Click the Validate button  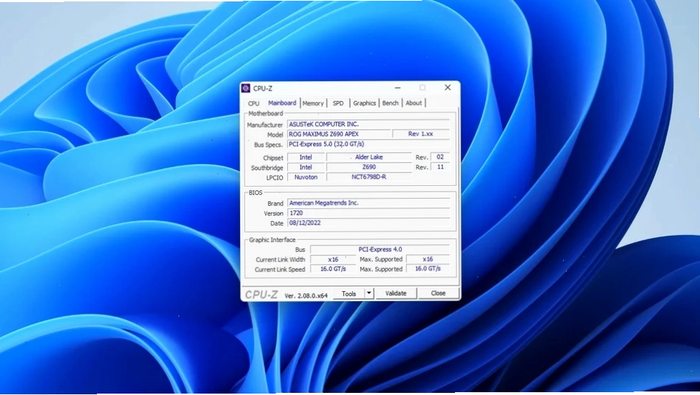point(396,293)
